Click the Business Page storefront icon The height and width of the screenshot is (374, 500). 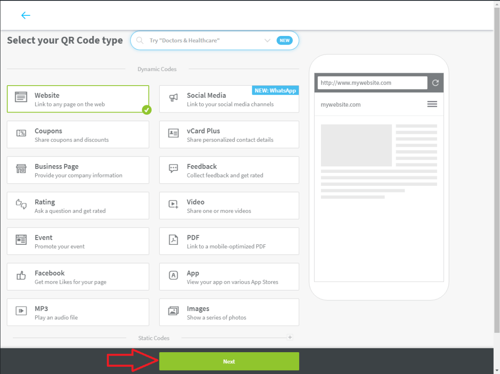[x=21, y=169]
